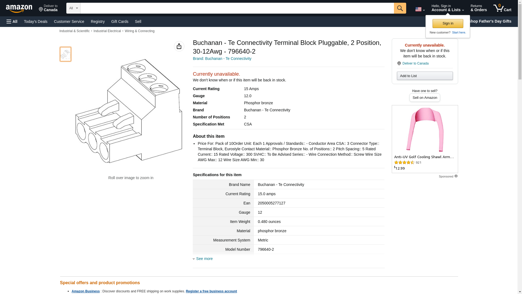Open the search category All dropdown
Viewport: 522px width, 294px height.
(73, 8)
